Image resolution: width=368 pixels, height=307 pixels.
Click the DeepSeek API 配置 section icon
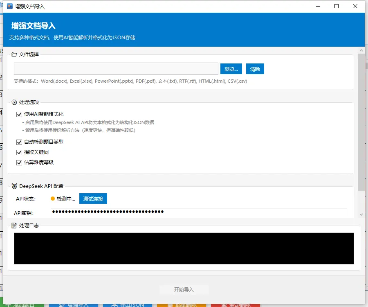pyautogui.click(x=14, y=186)
